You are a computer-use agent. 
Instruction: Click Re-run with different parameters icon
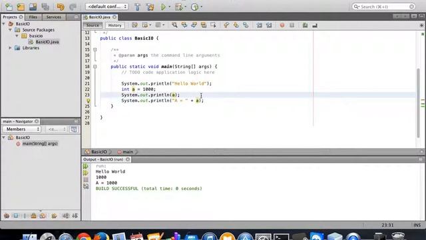click(x=86, y=173)
